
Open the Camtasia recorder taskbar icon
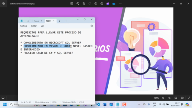(124, 104)
